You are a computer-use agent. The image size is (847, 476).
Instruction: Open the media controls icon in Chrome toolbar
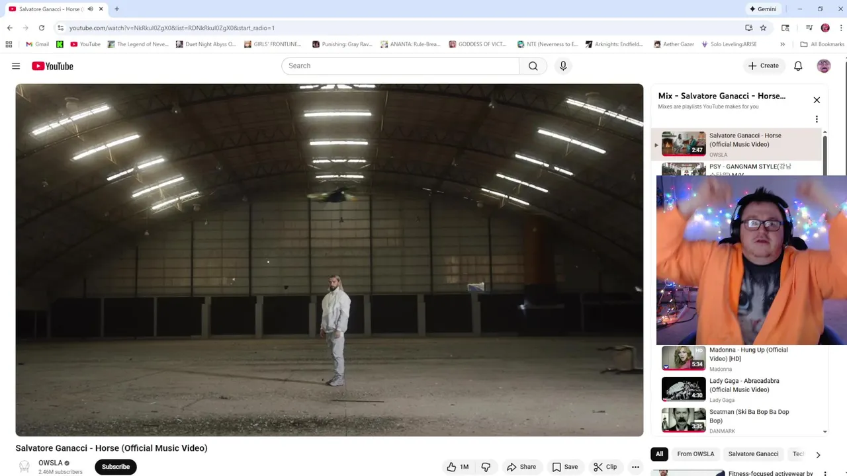coord(809,28)
